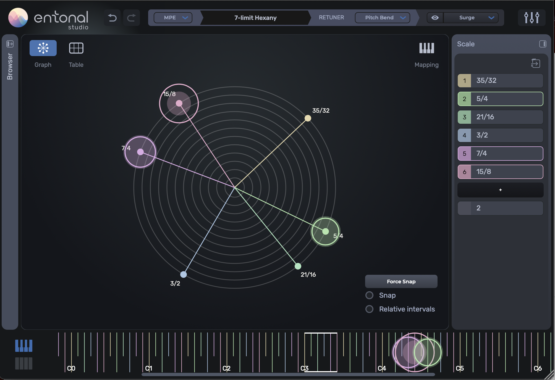Click the import/reload icon in Scale panel
The height and width of the screenshot is (380, 555).
[535, 63]
